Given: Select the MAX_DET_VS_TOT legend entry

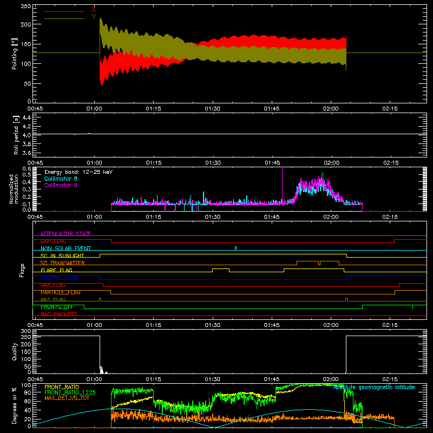Looking at the screenshot, I should click(x=67, y=398).
